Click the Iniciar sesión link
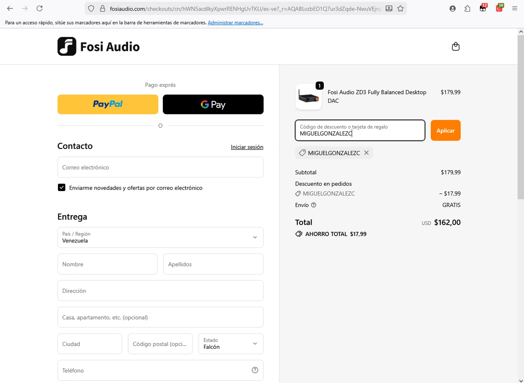Image resolution: width=524 pixels, height=383 pixels. (247, 147)
